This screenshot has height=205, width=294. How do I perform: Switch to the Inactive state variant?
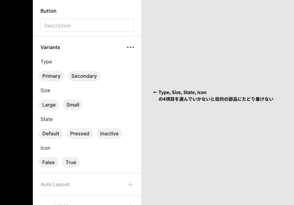(109, 134)
